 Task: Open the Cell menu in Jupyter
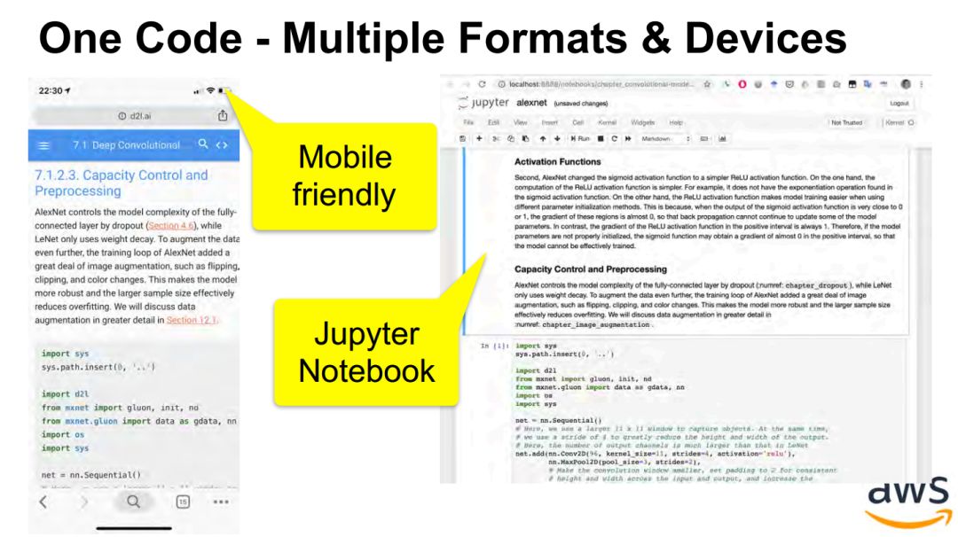(577, 122)
